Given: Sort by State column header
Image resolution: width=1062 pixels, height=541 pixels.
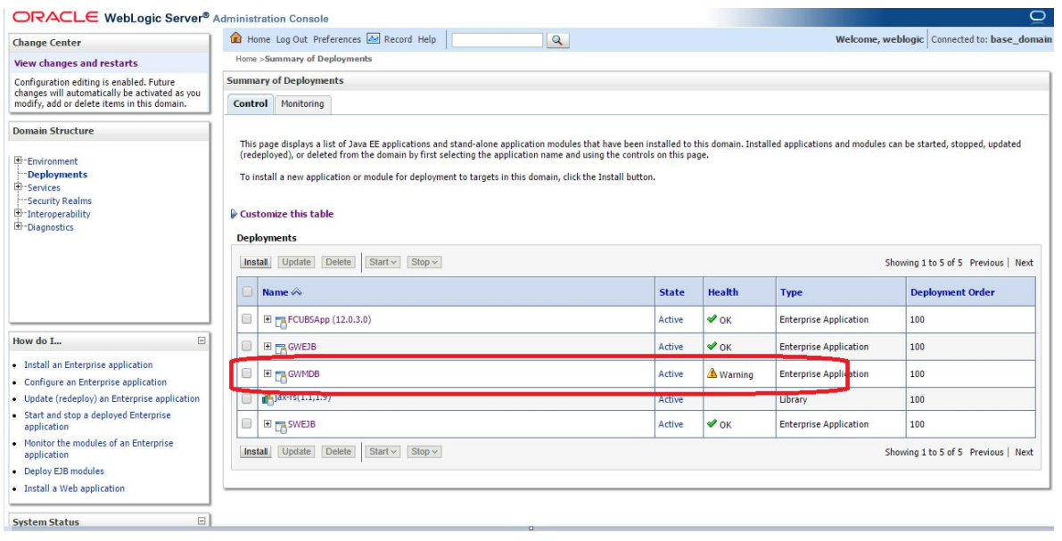Looking at the screenshot, I should [671, 292].
